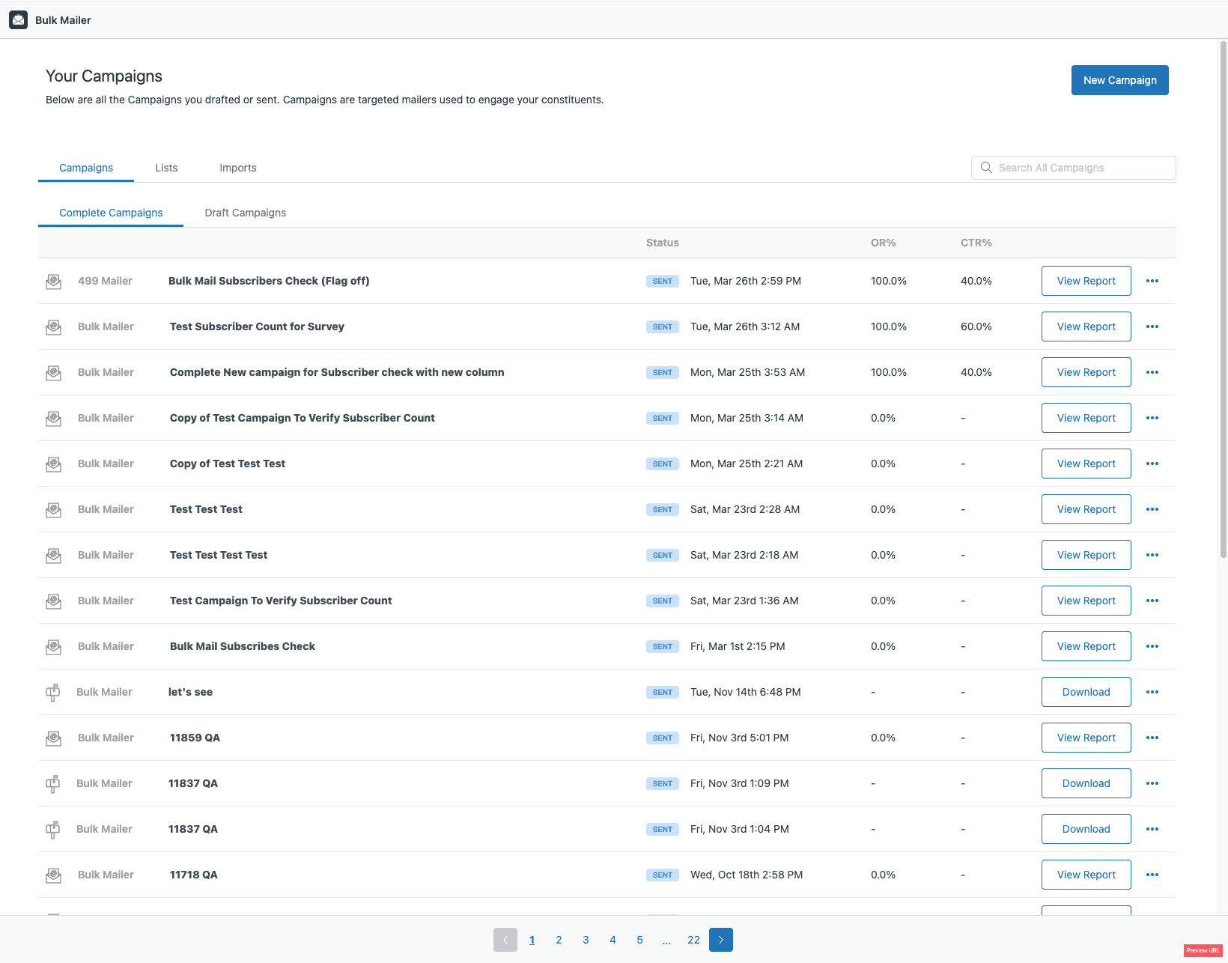The image size is (1228, 963).
Task: Go to page 5
Action: coord(639,940)
